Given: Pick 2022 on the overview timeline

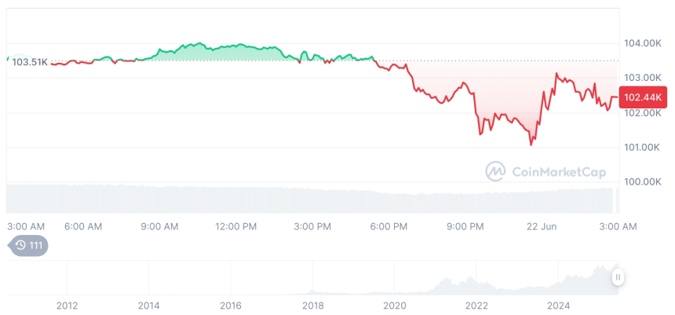Looking at the screenshot, I should click(x=476, y=305).
